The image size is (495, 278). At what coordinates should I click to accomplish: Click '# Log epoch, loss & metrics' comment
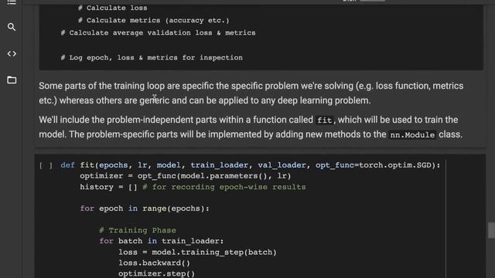(x=152, y=58)
